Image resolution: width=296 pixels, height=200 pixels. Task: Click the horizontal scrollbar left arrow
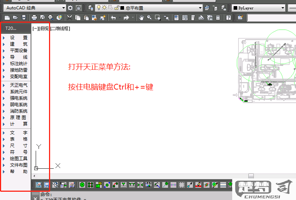pyautogui.click(x=34, y=176)
